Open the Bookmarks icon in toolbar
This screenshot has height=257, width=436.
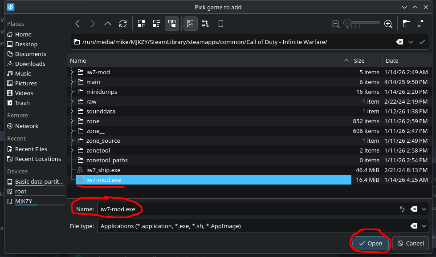(x=221, y=24)
